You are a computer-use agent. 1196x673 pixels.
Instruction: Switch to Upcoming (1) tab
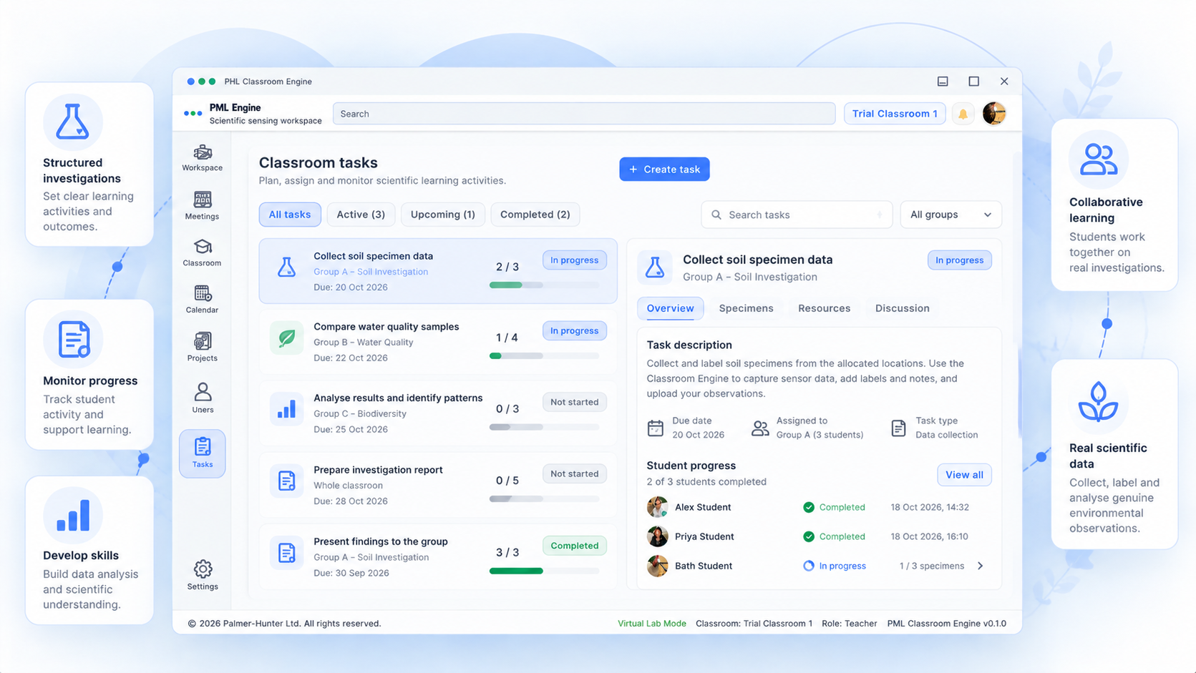click(x=443, y=215)
